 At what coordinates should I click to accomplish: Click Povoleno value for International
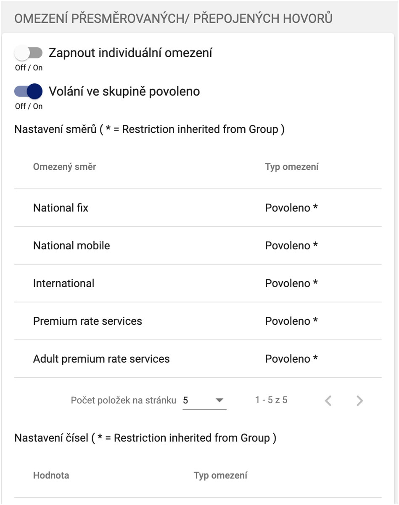tap(291, 283)
